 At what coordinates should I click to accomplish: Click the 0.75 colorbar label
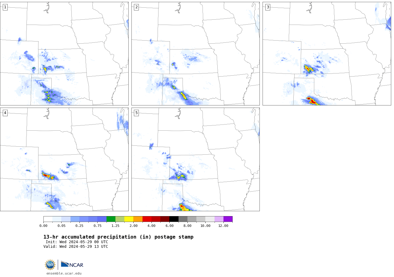click(x=98, y=226)
